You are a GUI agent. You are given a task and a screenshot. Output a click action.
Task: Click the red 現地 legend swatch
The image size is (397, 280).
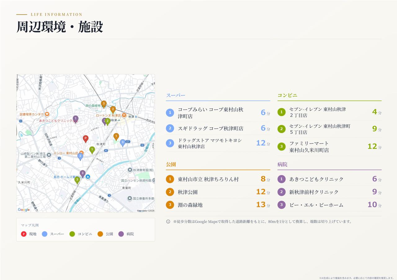tap(24, 234)
